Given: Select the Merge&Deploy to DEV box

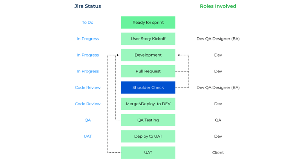Looking at the screenshot, I should [x=148, y=104].
